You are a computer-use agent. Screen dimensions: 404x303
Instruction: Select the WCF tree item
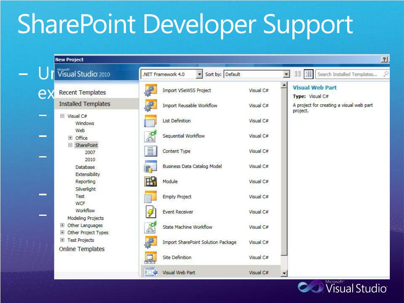[80, 204]
